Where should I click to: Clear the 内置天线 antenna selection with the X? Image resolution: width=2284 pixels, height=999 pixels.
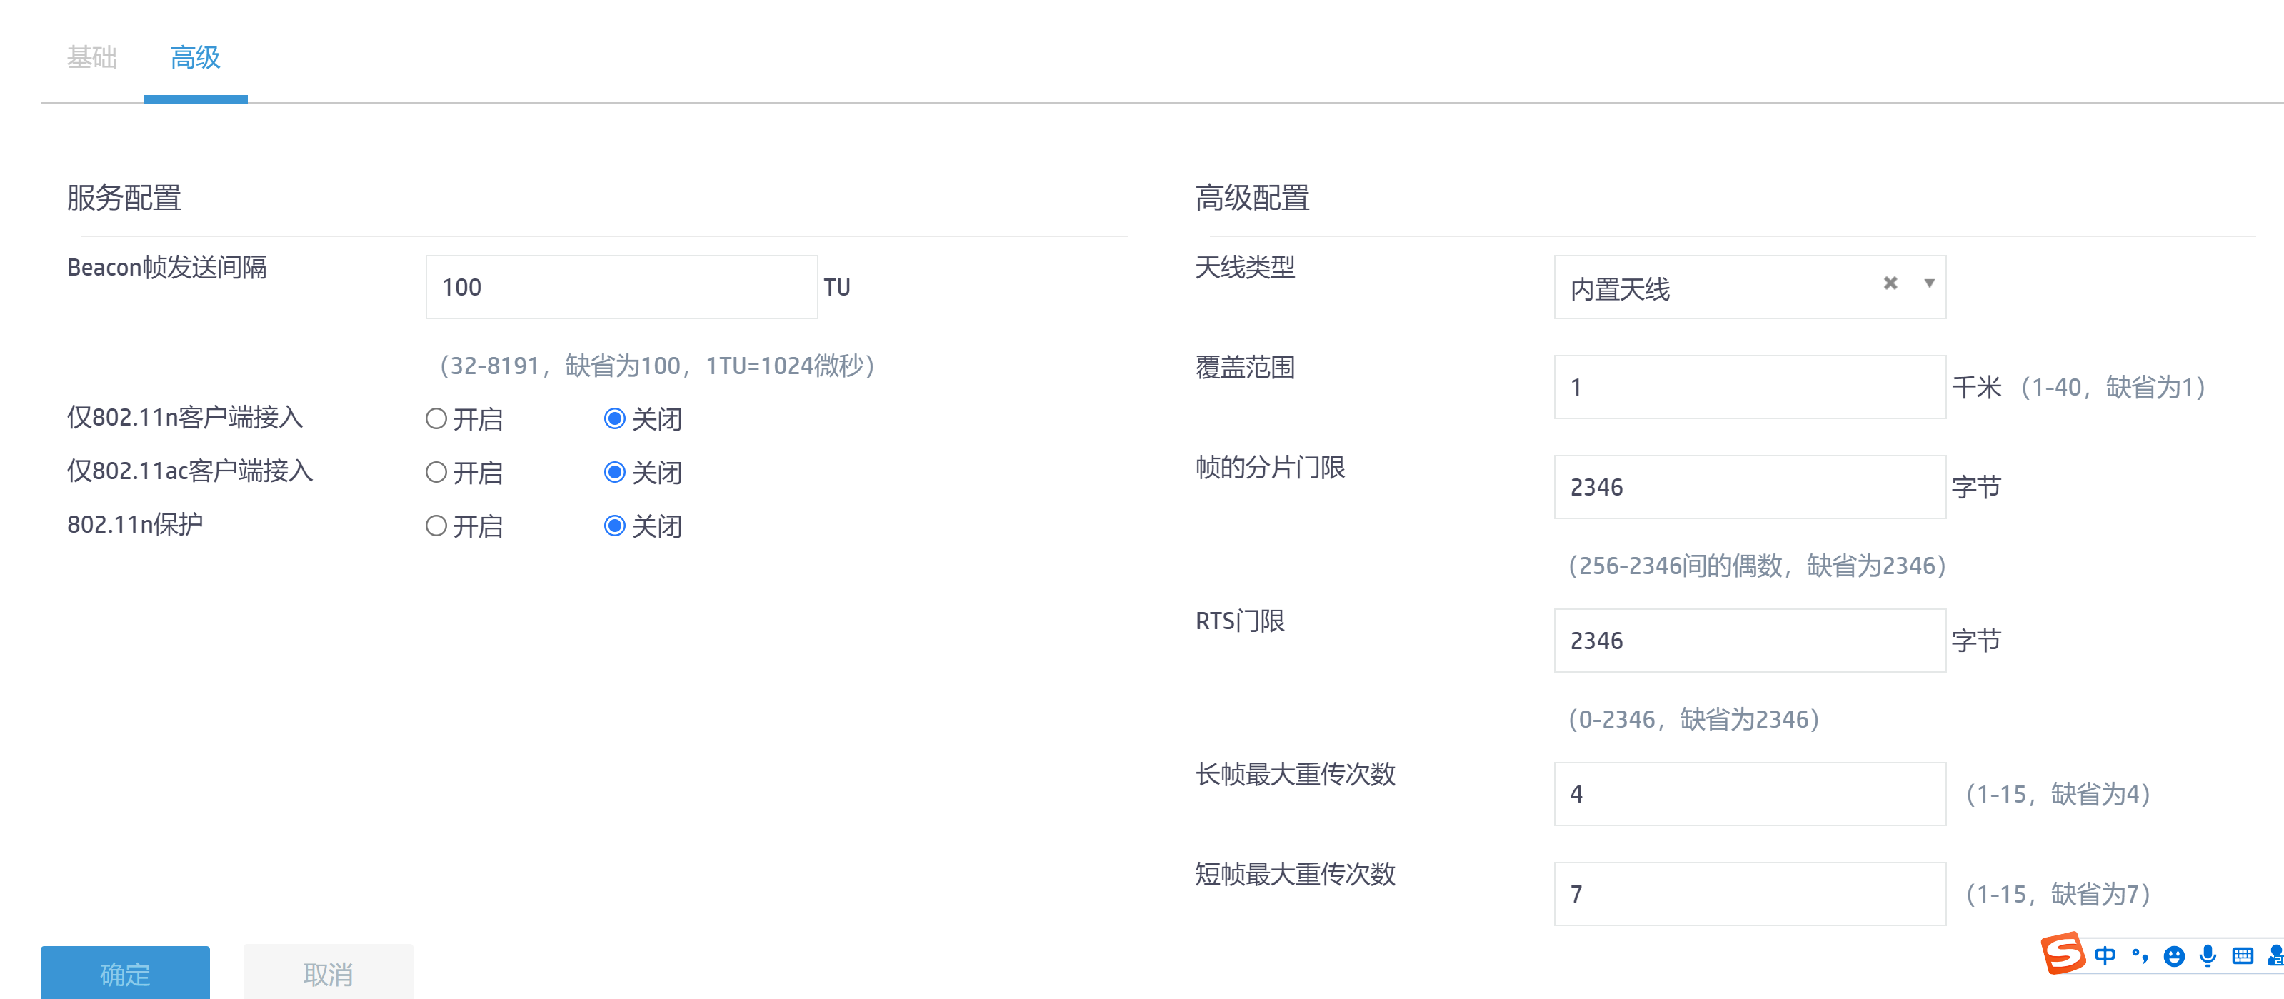pos(1890,283)
